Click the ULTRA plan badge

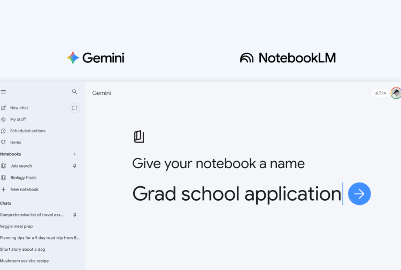click(380, 93)
